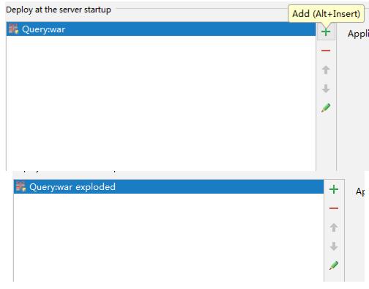
Task: Move up arrow in the upper deployment list
Action: coord(326,70)
